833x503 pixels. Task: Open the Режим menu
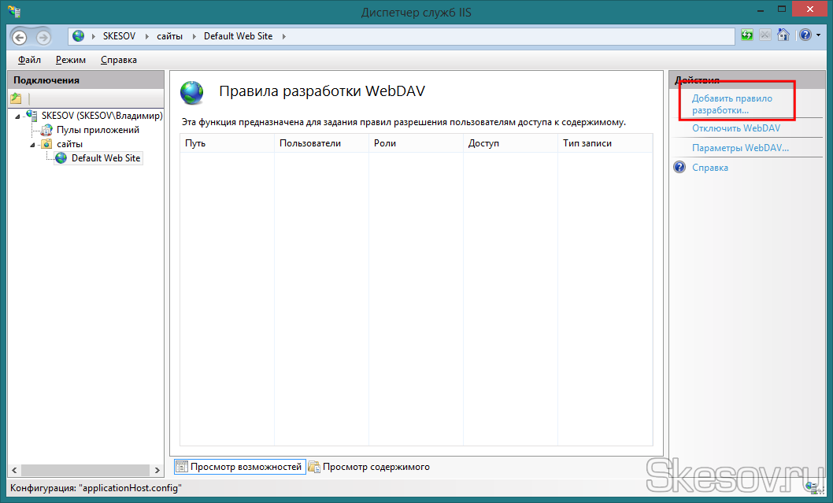[71, 60]
